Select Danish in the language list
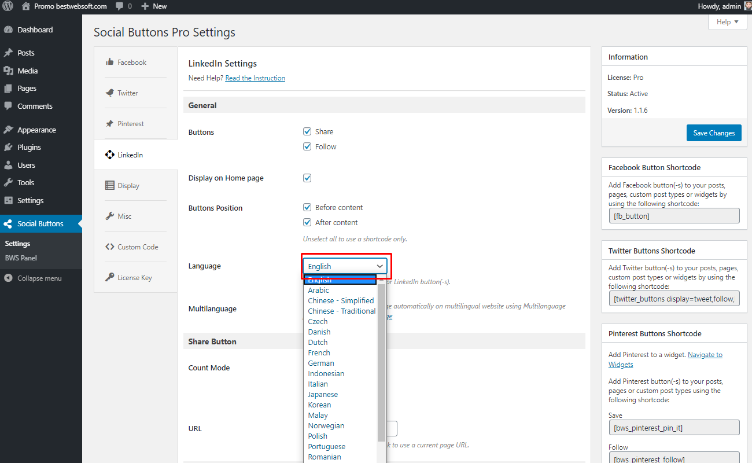 (x=340, y=332)
